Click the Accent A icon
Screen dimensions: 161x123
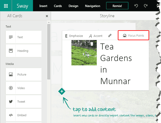pyautogui.click(x=90, y=36)
